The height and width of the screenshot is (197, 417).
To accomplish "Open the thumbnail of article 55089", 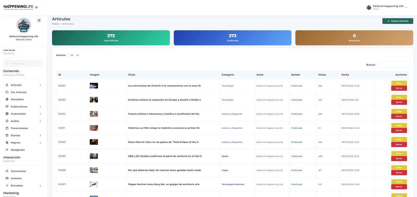I will point(94,156).
